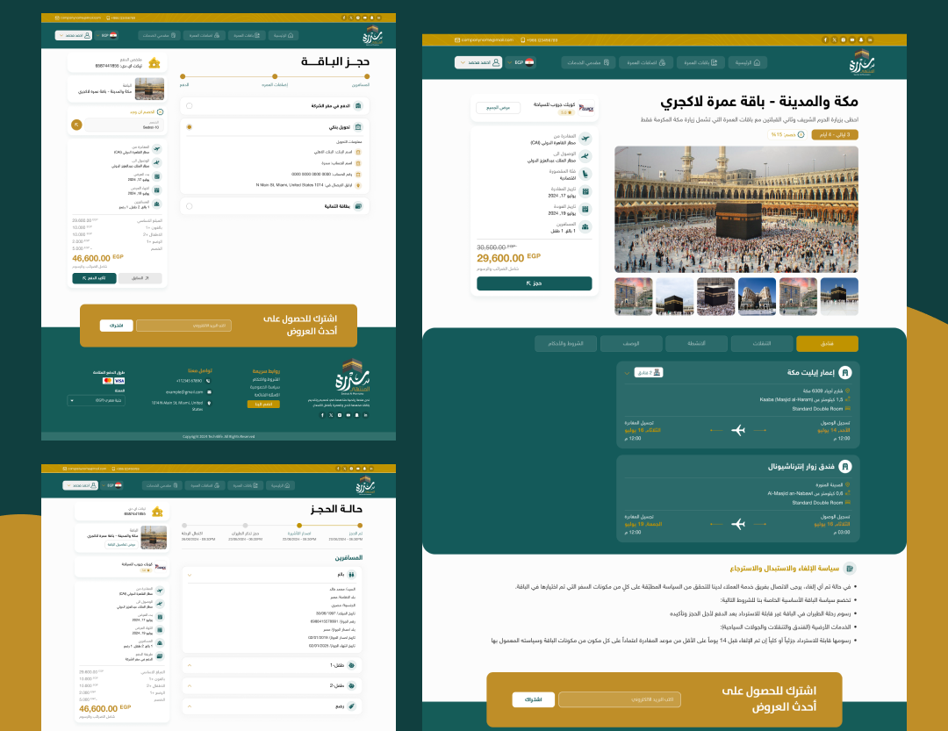Click السابق (Previous) button on حجز الباقة page
The width and height of the screenshot is (948, 731).
point(140,278)
